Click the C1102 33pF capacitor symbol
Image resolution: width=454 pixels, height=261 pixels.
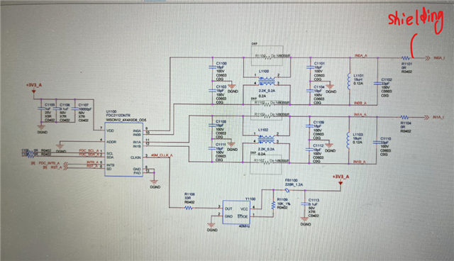[x=377, y=83]
